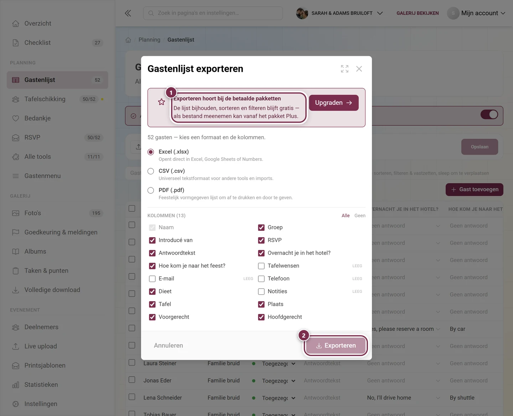This screenshot has height=416, width=513.
Task: Open RSVP status dropdown for Laura Steiner
Action: [278, 364]
